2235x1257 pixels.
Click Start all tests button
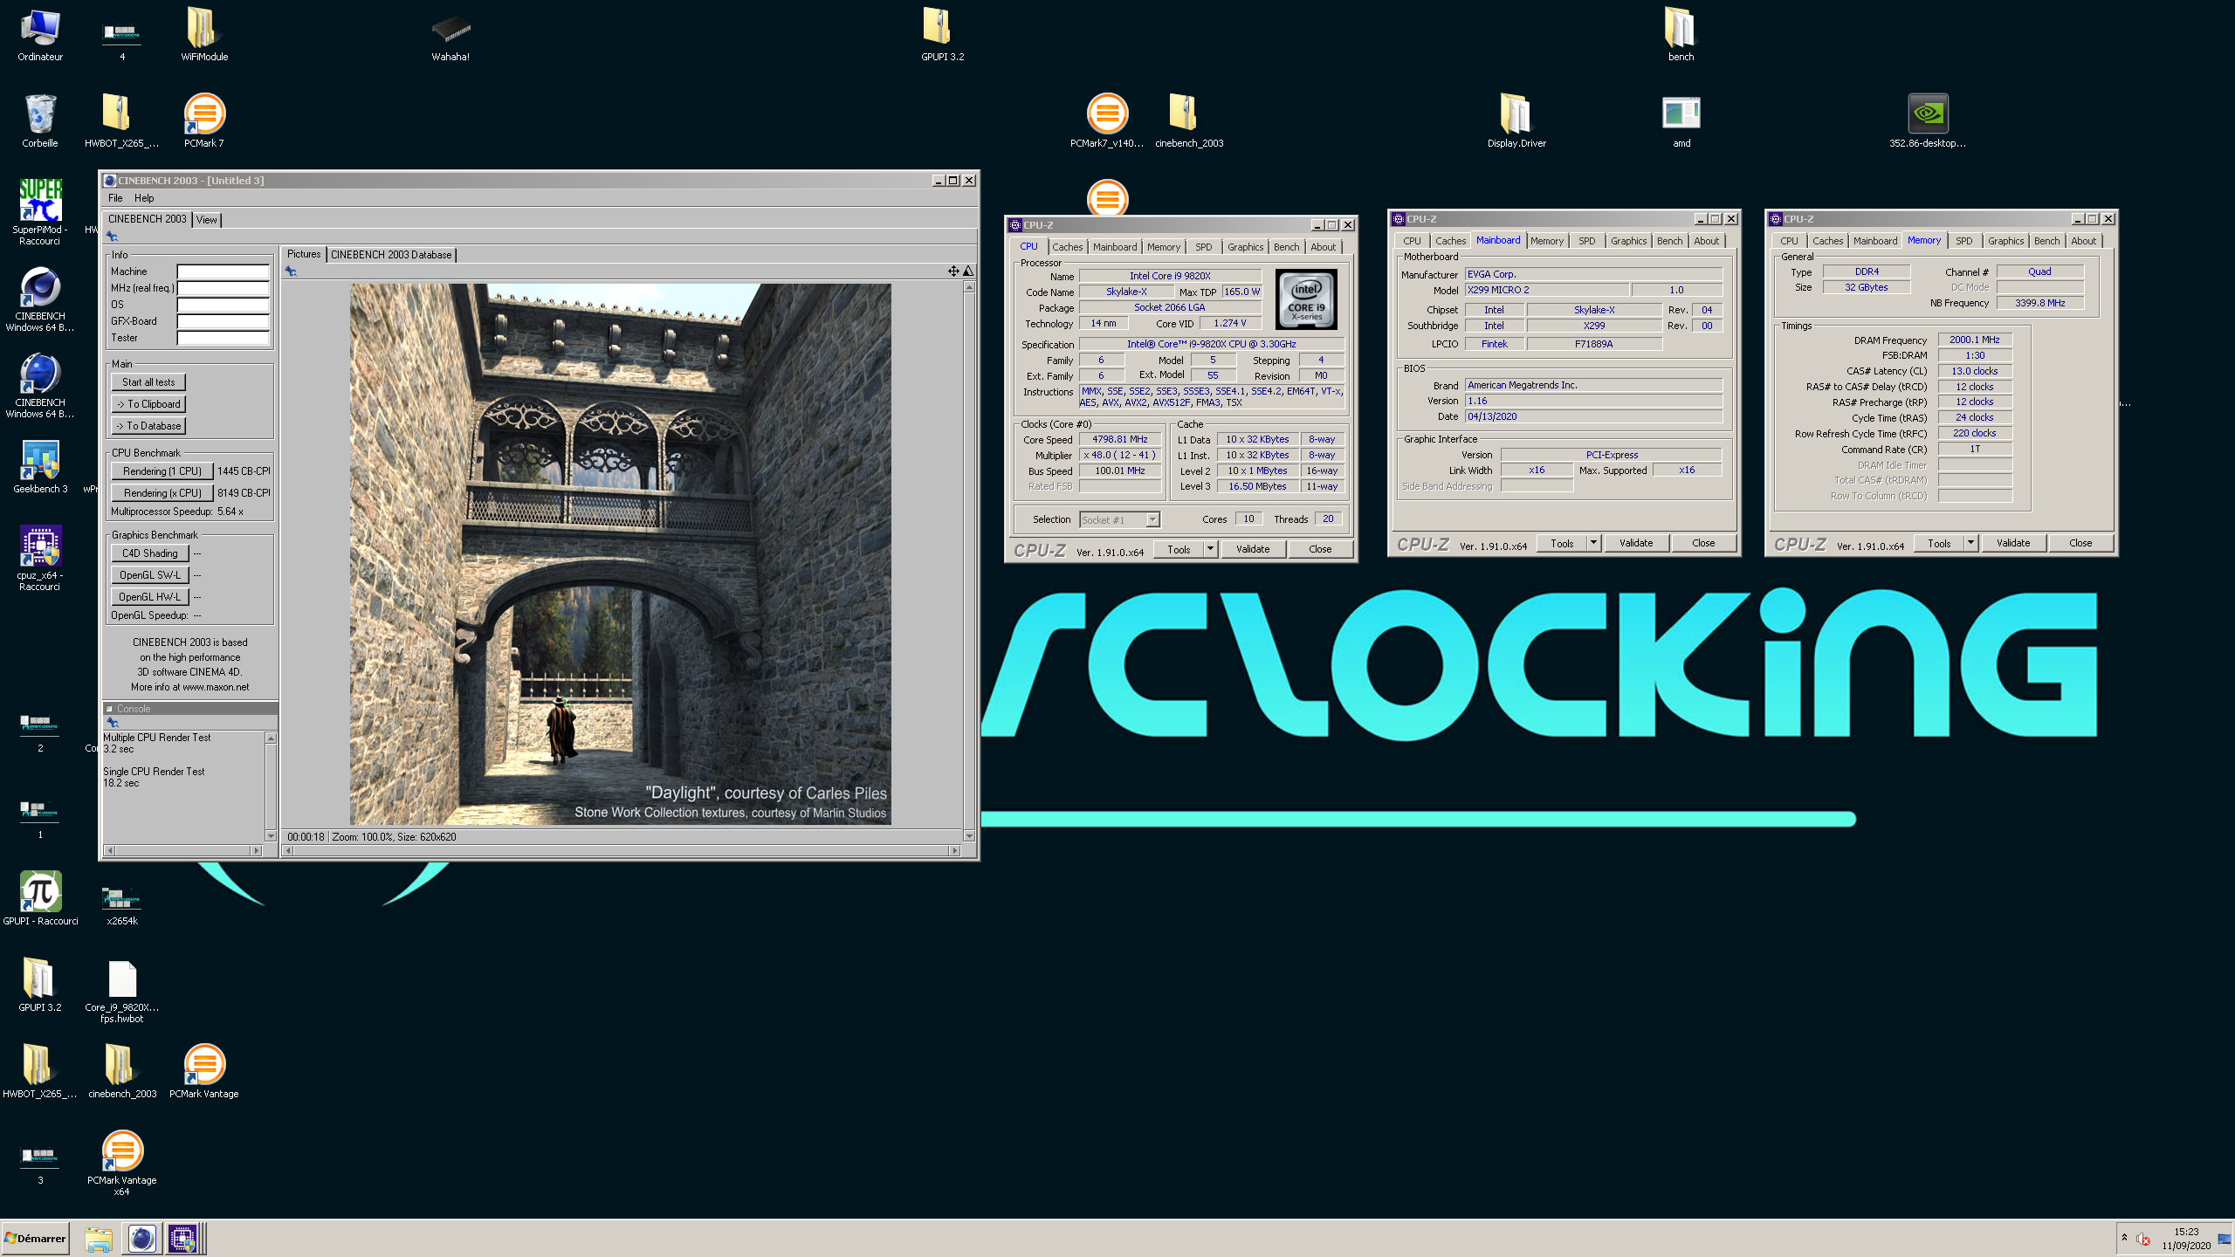tap(148, 382)
